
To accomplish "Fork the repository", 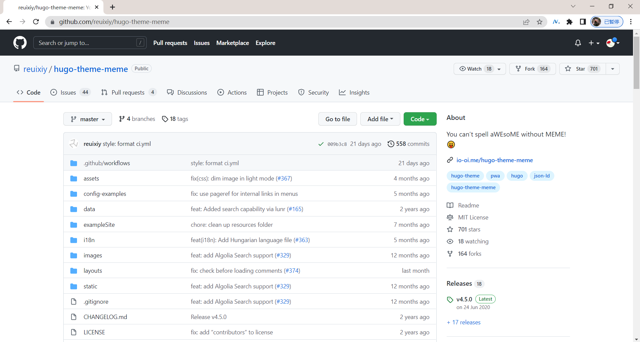I will [x=533, y=69].
